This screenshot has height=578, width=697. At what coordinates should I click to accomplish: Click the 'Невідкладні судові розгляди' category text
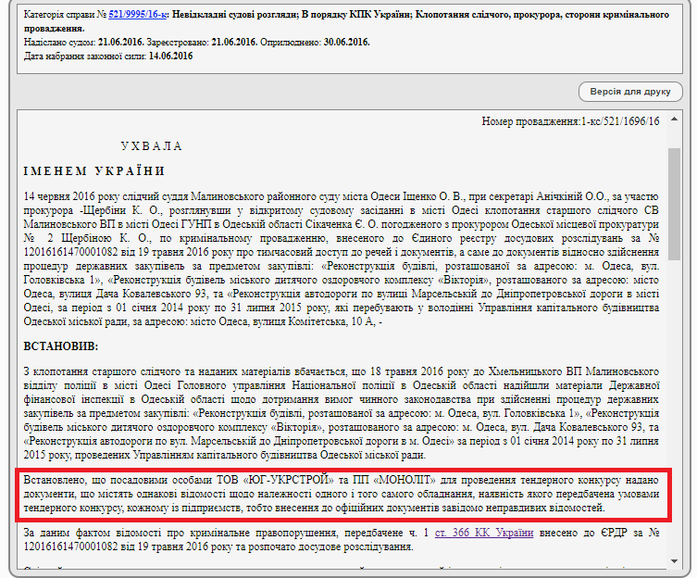click(x=242, y=17)
